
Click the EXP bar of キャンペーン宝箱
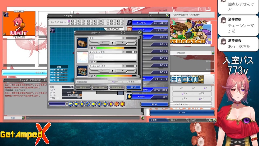click(x=116, y=62)
